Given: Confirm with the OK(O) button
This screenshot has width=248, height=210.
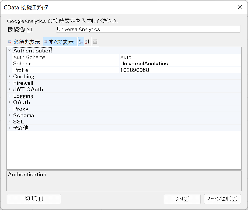Looking at the screenshot, I should pyautogui.click(x=182, y=199).
